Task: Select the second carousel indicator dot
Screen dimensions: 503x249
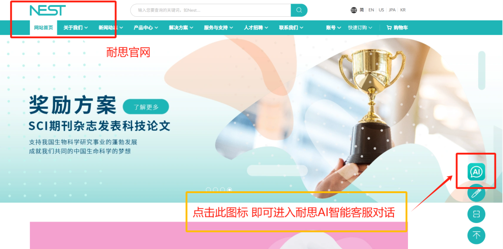Action: [x=215, y=190]
